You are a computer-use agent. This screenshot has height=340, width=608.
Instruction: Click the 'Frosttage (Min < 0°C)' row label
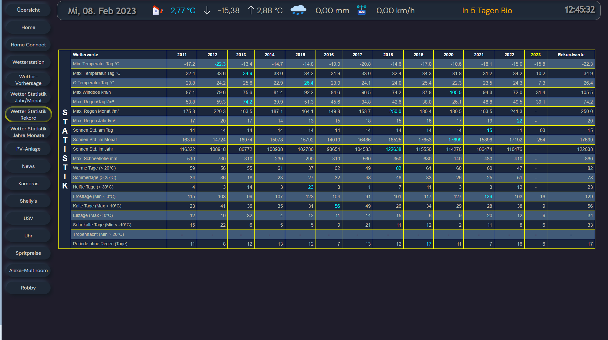tap(94, 196)
